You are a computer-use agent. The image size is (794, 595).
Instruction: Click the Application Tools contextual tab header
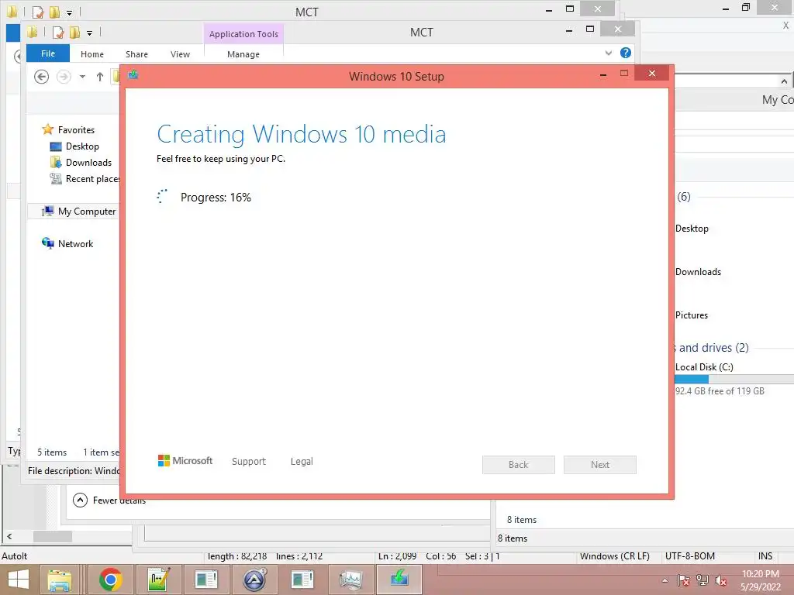pos(243,34)
